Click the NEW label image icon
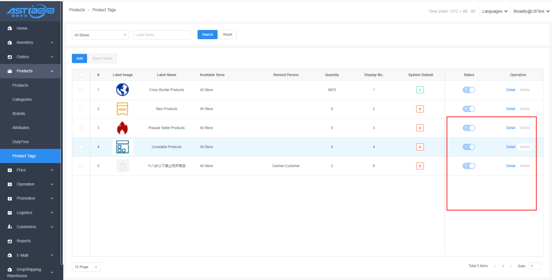This screenshot has width=552, height=280. click(122, 109)
